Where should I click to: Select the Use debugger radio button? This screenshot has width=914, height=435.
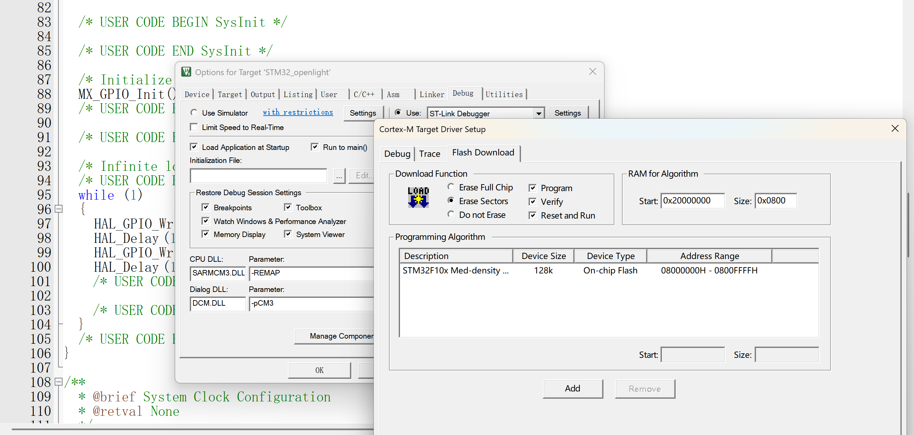click(398, 113)
